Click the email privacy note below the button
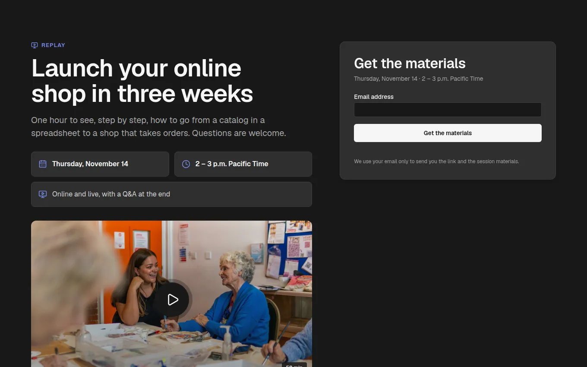Viewport: 587px width, 367px height. 436,161
